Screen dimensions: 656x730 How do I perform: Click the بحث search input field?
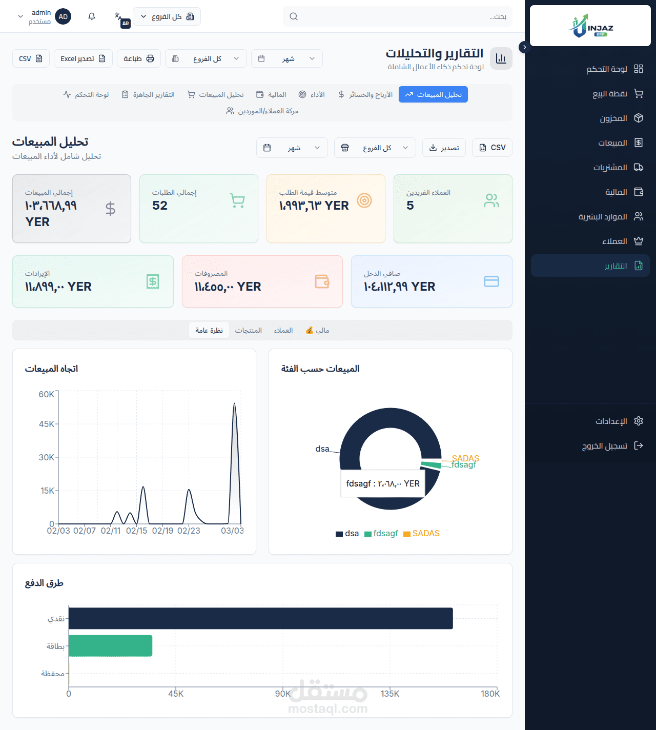[x=397, y=16]
